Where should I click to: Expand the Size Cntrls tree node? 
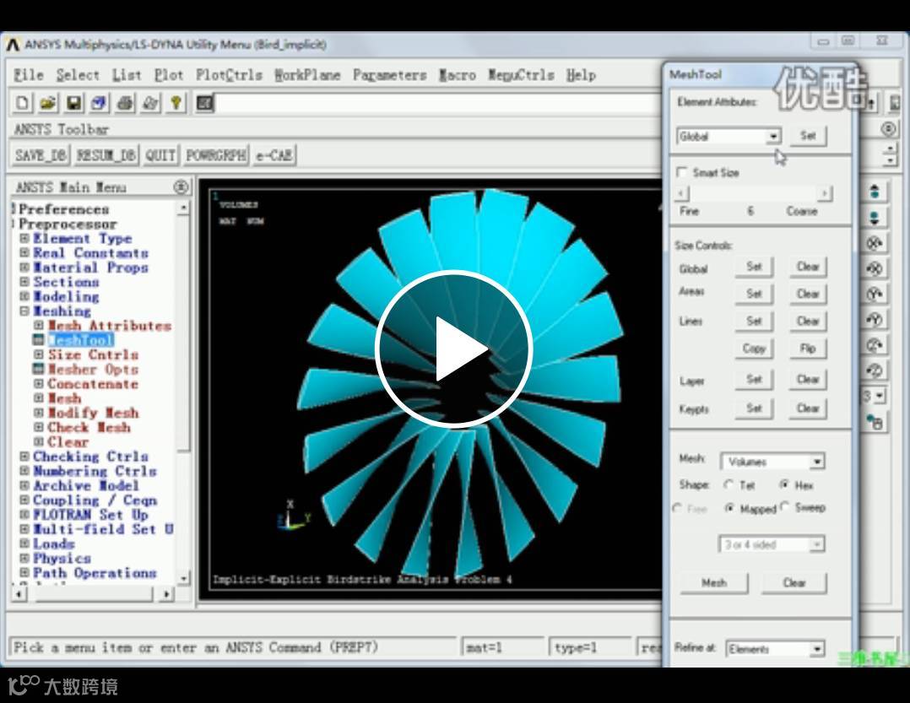[x=38, y=354]
